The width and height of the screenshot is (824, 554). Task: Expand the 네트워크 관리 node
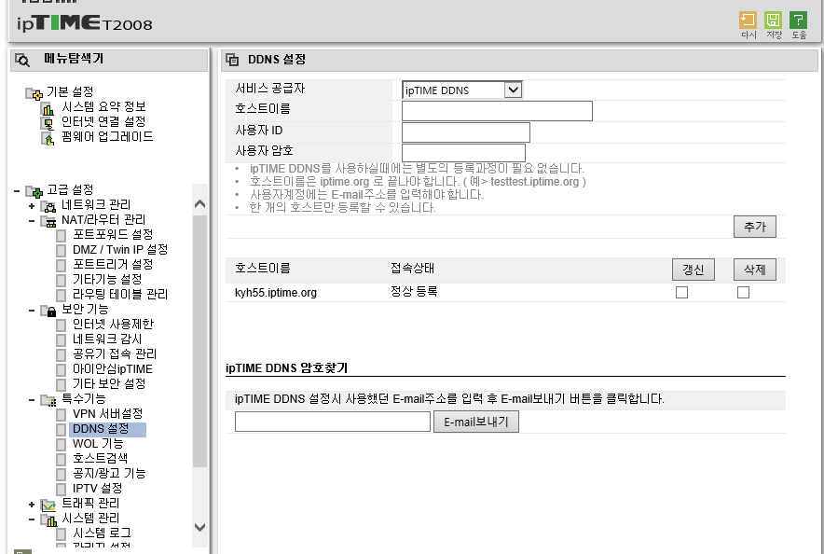coord(32,206)
